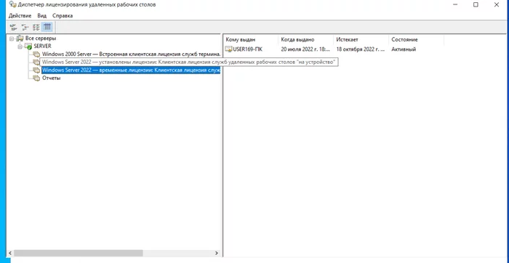Switch to list view in toolbar

(x=36, y=27)
